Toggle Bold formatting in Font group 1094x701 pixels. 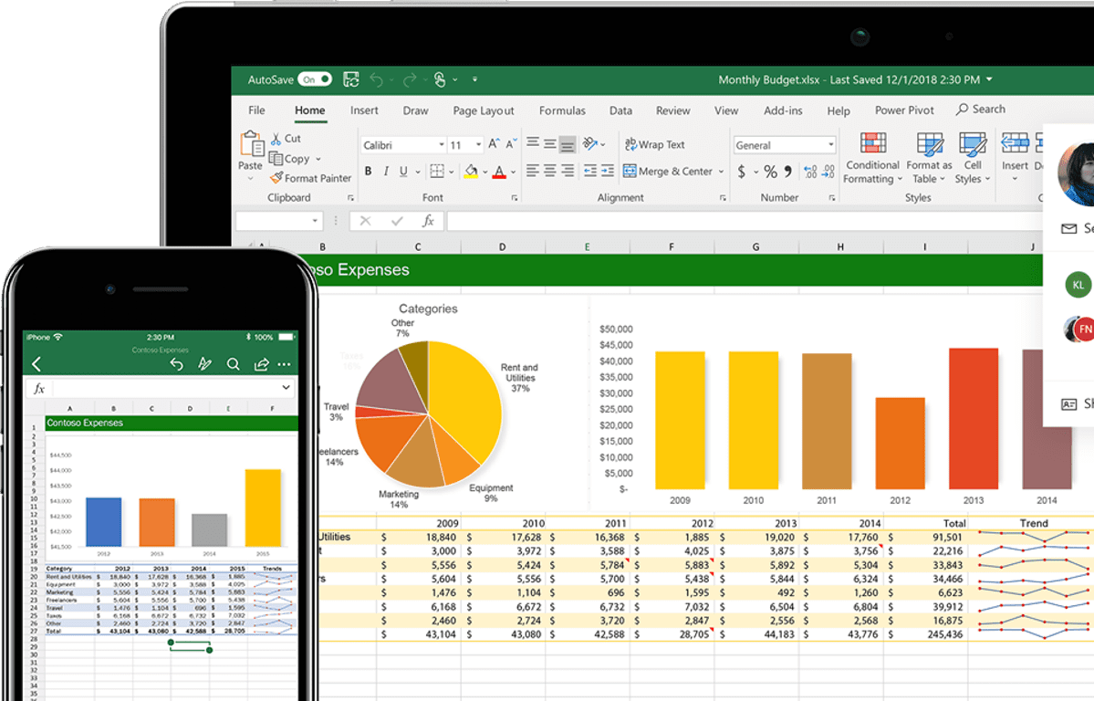click(368, 172)
